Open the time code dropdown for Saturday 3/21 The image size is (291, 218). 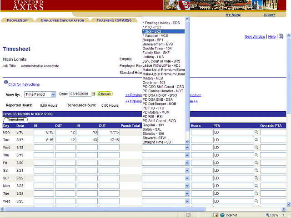pyautogui.click(x=187, y=171)
